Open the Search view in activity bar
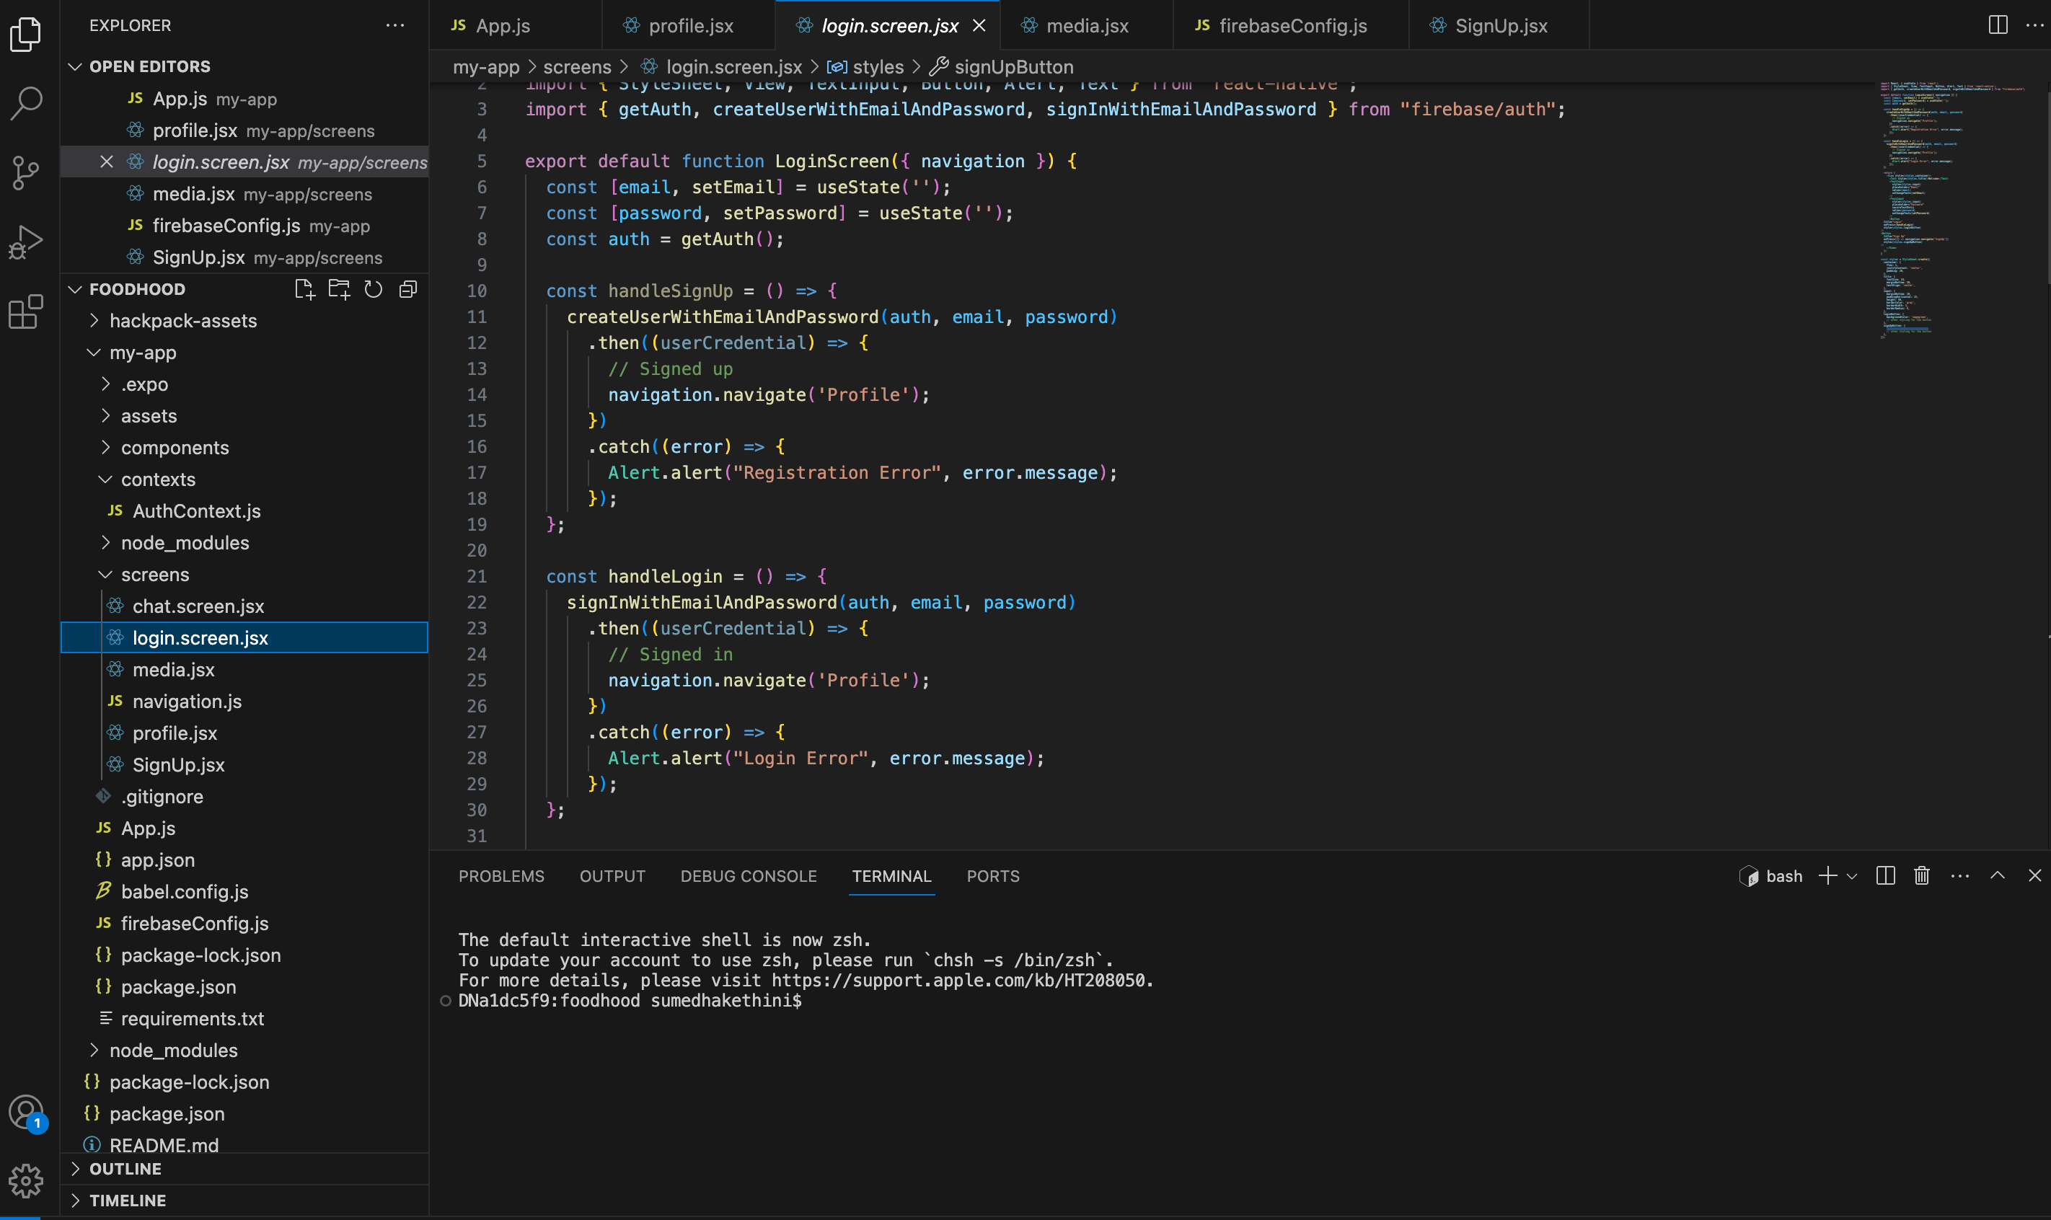The image size is (2051, 1220). click(25, 104)
